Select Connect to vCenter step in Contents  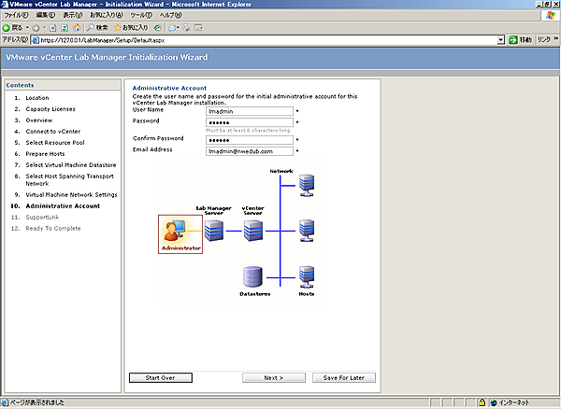[x=51, y=134]
